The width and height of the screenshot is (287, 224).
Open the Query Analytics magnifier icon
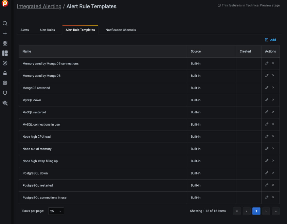click(5, 103)
